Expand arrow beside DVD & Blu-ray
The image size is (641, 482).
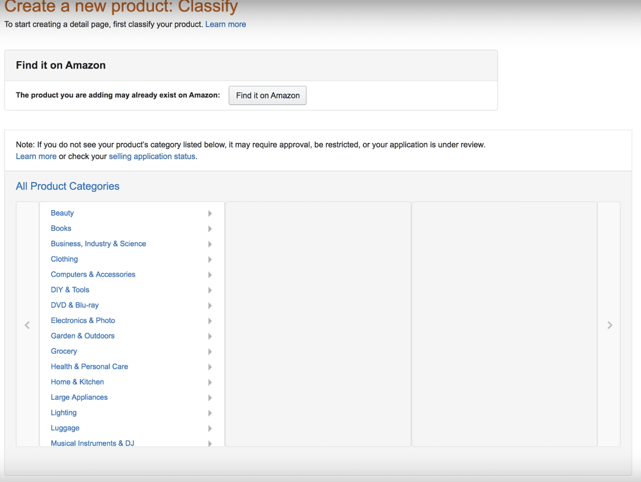[210, 306]
